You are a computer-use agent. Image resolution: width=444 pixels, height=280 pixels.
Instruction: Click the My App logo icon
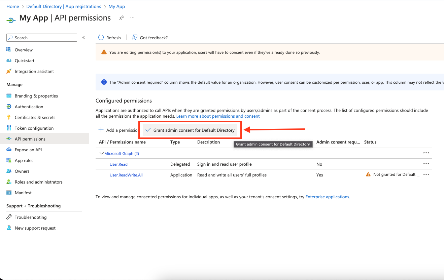tap(11, 20)
